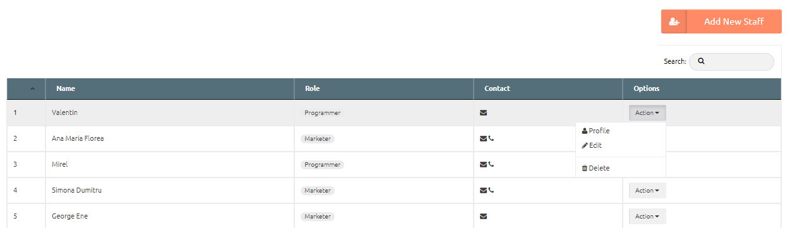Screen dimensions: 790x228
Task: Choose Edit in the Action menu
Action: [592, 145]
